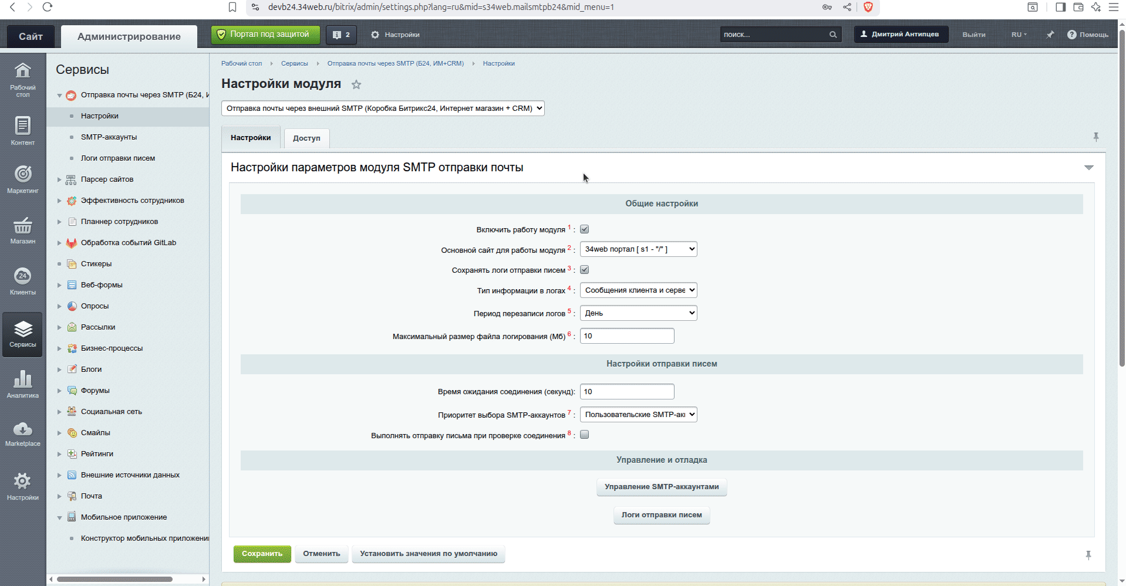Open the Клиенты sidebar section
Viewport: 1126px width, 586px height.
coord(22,281)
